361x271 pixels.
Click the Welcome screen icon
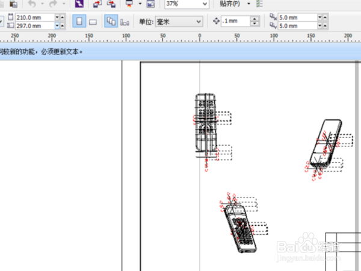click(150, 4)
